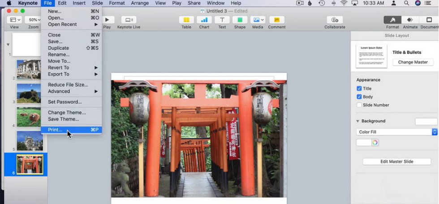Uncheck the Title checkbox
The width and height of the screenshot is (439, 204).
pos(359,89)
